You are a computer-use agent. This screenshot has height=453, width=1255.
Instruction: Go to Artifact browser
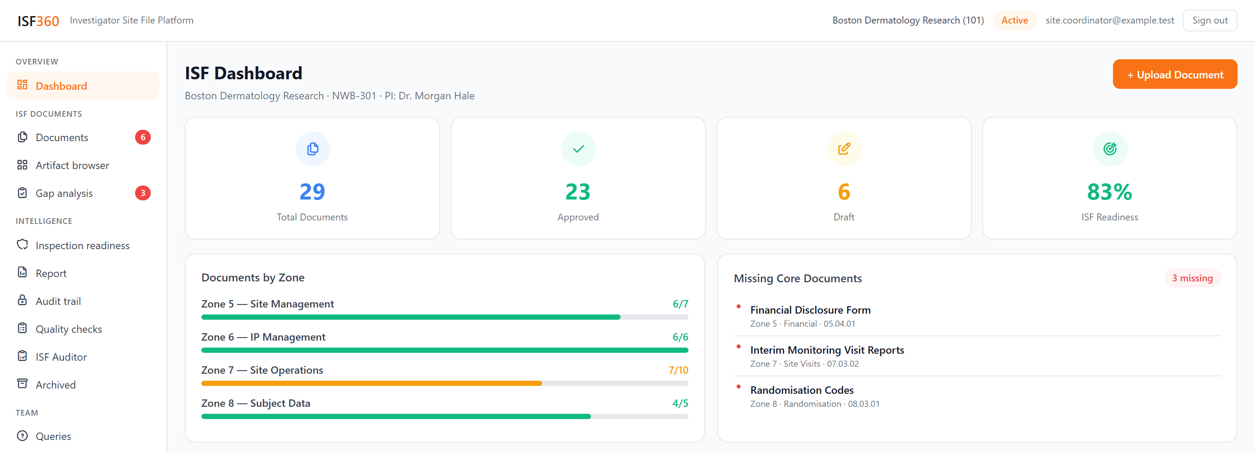[x=83, y=165]
